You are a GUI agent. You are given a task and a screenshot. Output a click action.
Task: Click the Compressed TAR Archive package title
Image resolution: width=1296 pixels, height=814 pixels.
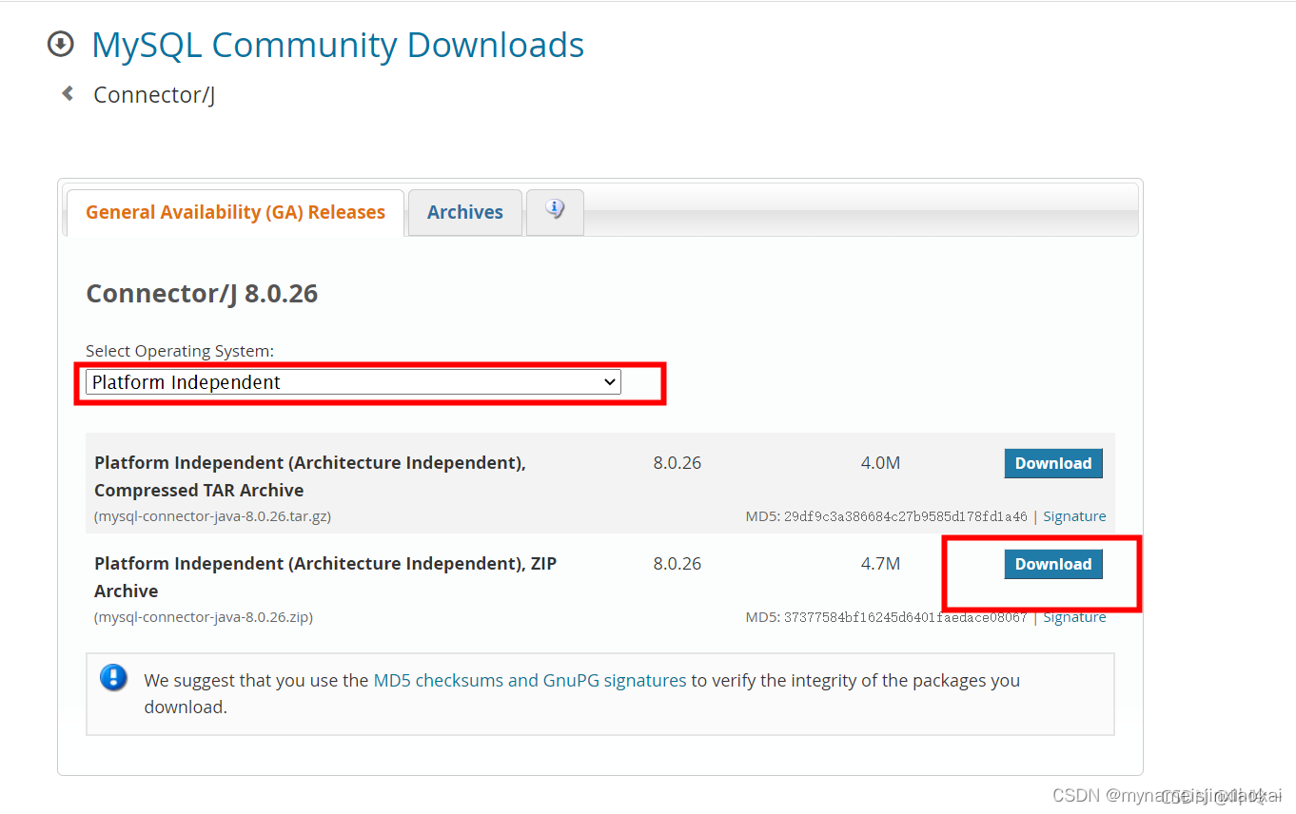[310, 476]
